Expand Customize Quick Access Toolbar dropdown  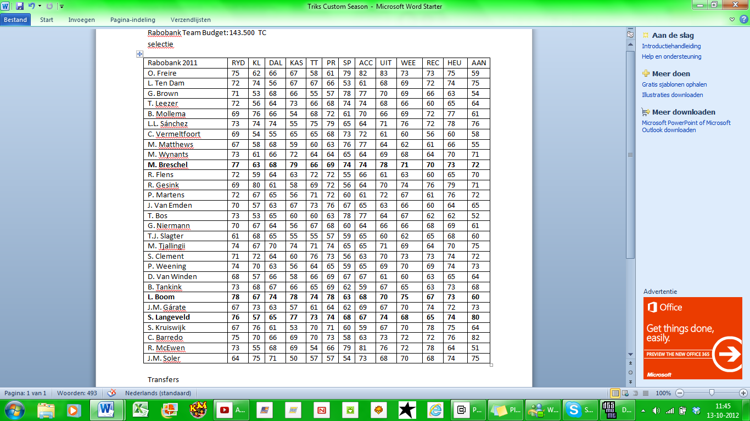(61, 6)
